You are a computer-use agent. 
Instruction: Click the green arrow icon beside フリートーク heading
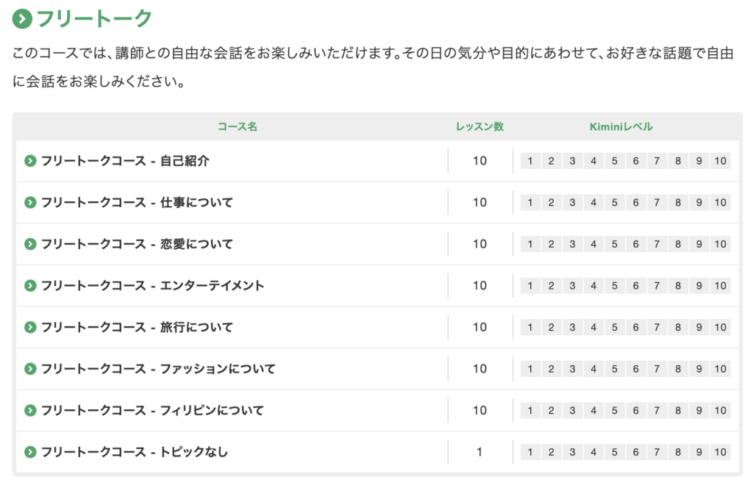(22, 19)
